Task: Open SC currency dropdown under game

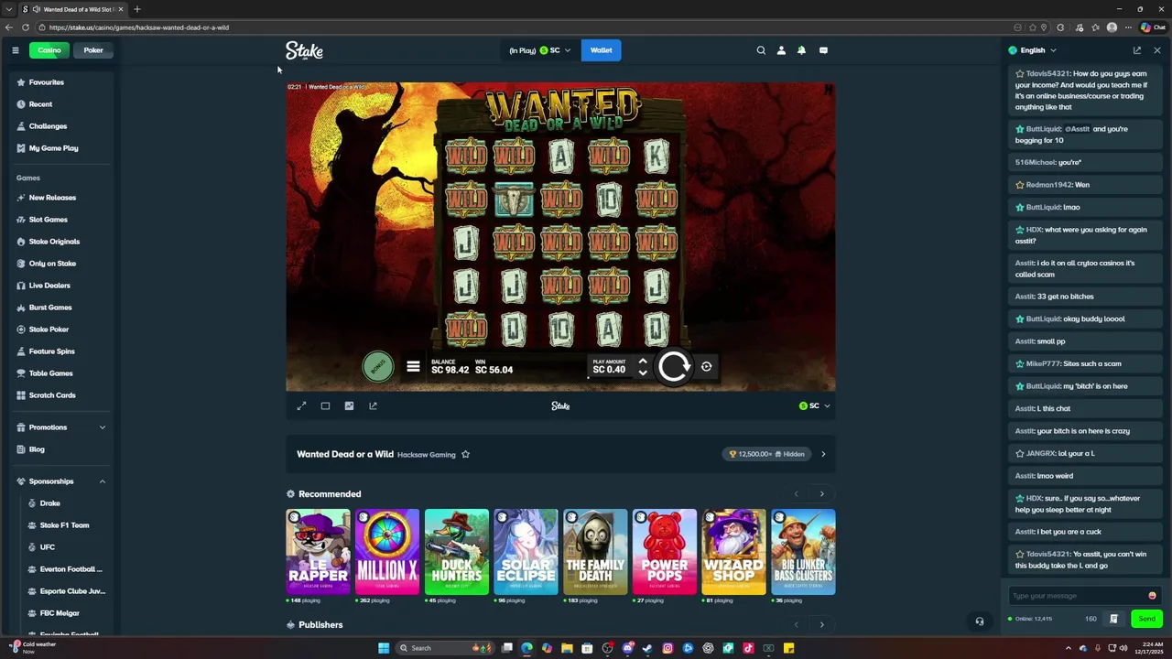Action: pos(814,405)
